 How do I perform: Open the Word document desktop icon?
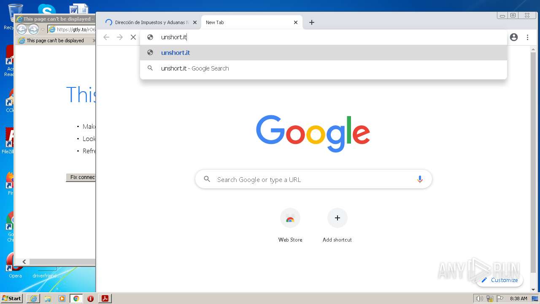click(78, 9)
